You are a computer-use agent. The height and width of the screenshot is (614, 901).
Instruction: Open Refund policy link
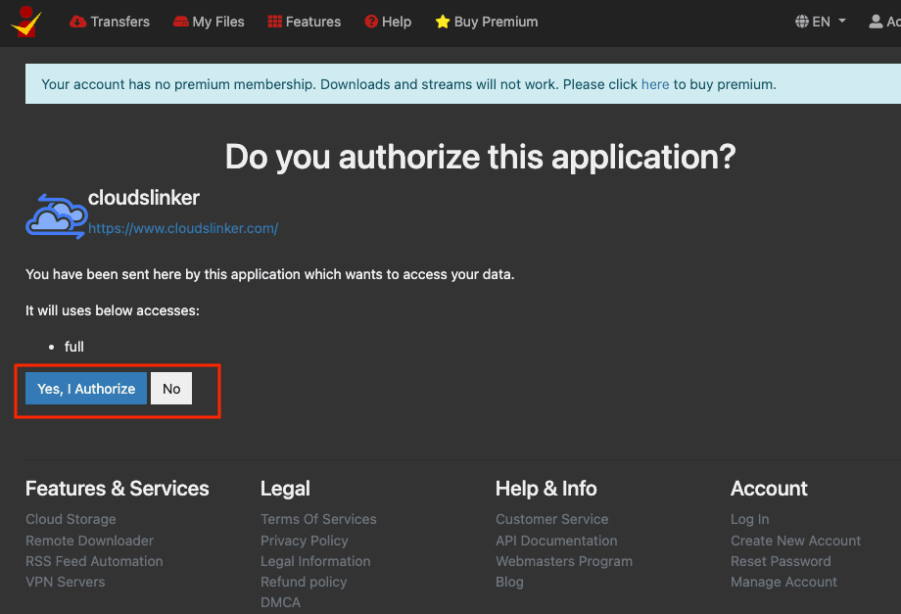[304, 582]
